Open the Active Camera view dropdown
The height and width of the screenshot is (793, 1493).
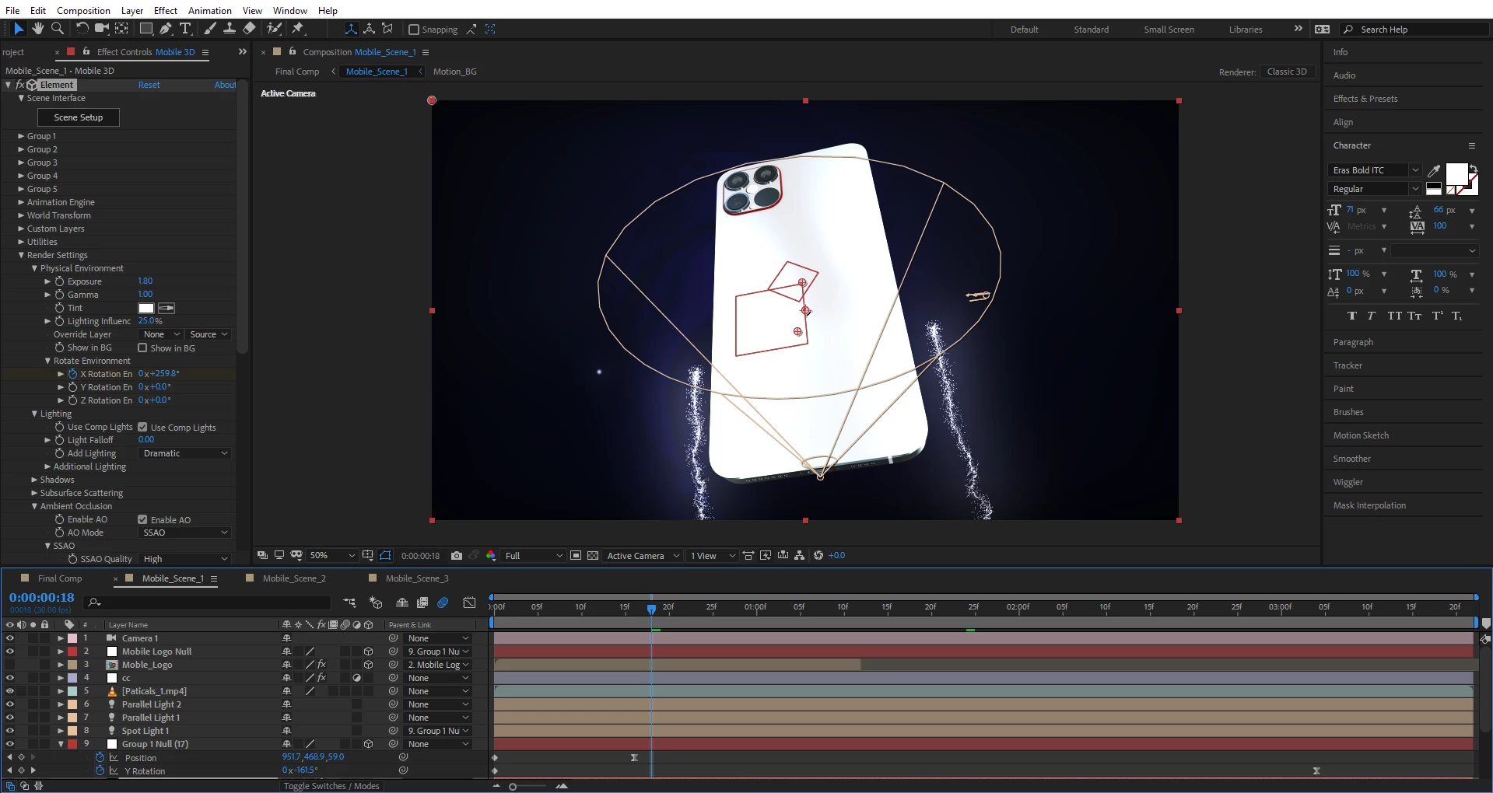(x=643, y=556)
